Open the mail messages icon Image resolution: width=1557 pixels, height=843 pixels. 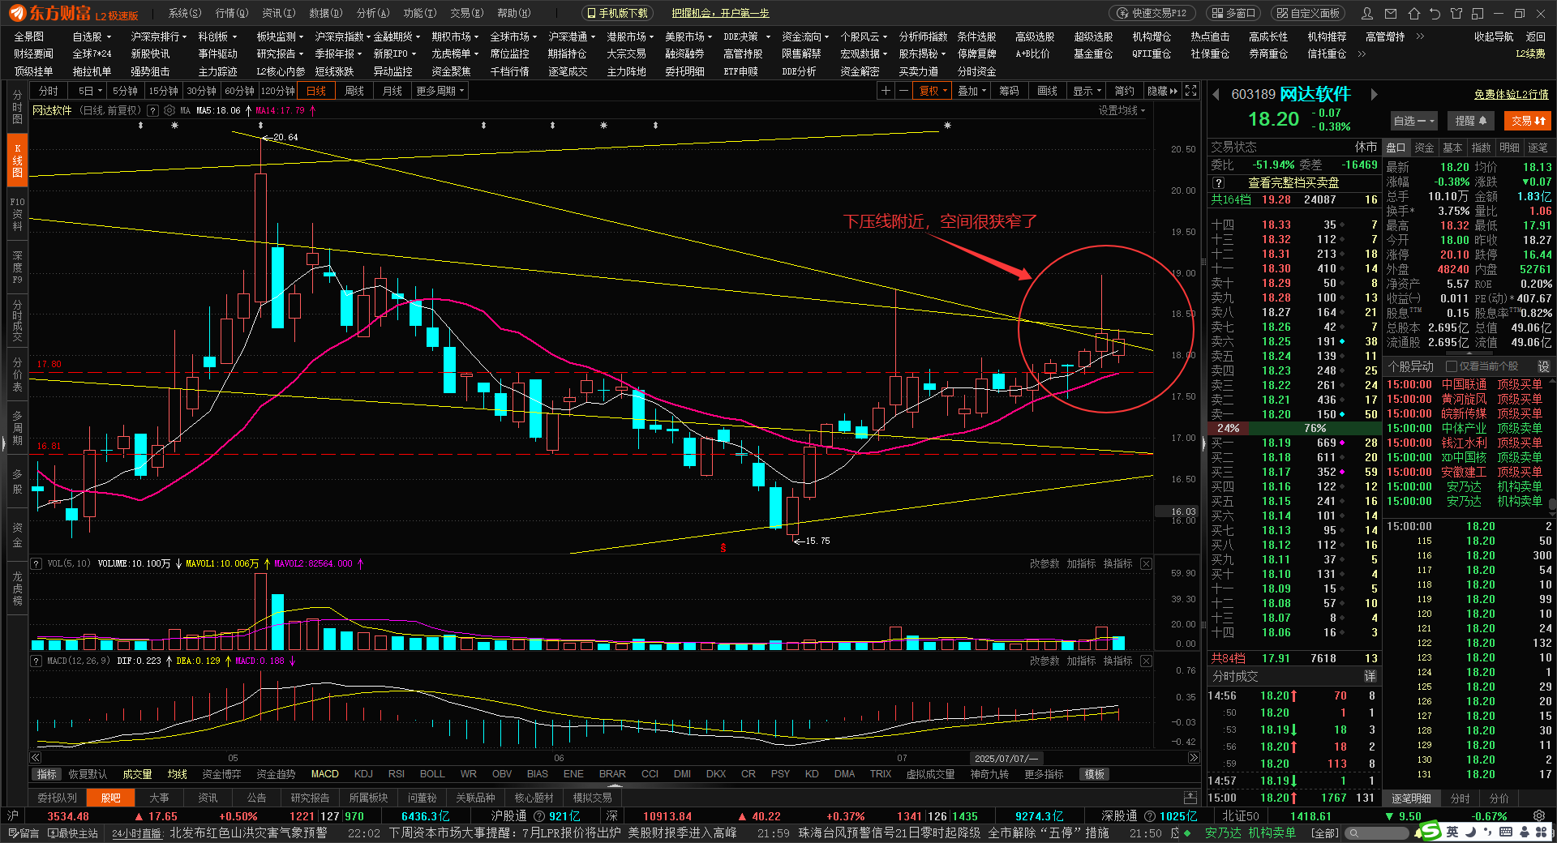pos(1391,13)
